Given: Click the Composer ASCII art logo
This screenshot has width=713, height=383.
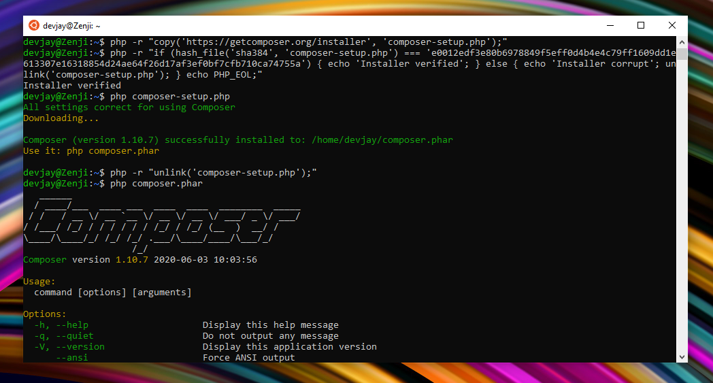Looking at the screenshot, I should 161,224.
